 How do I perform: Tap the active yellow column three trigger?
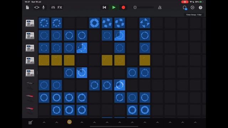[x=69, y=122]
